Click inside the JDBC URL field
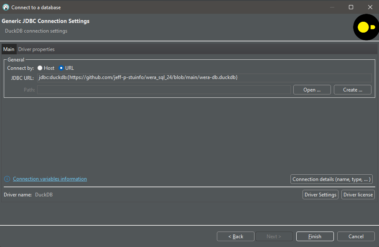This screenshot has width=379, height=247. pos(204,78)
